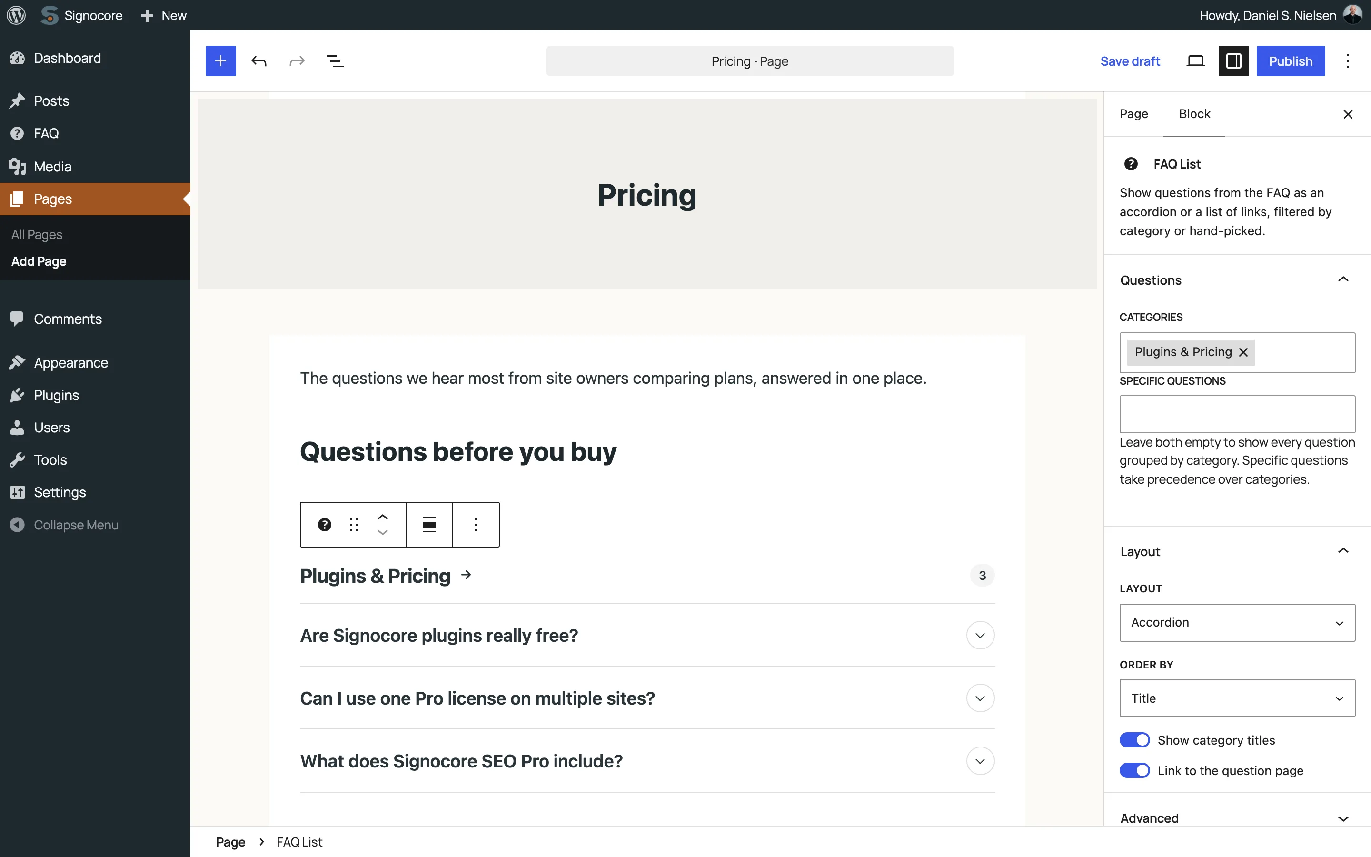Click the New content button
1371x857 pixels.
point(164,15)
